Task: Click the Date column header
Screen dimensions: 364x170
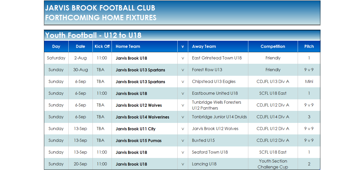Action: coord(80,46)
